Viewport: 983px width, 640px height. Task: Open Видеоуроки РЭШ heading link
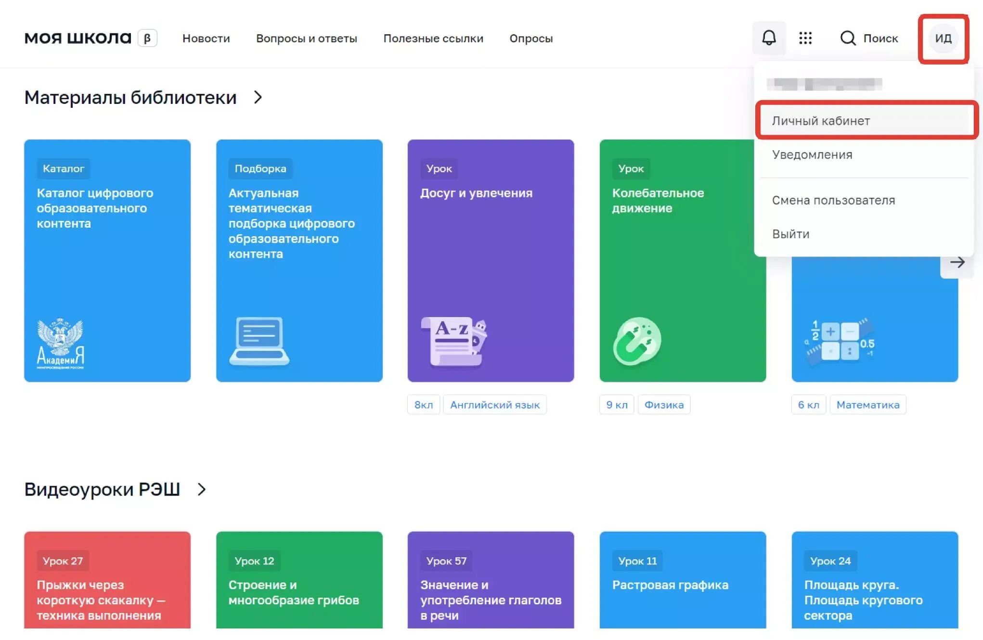click(102, 489)
